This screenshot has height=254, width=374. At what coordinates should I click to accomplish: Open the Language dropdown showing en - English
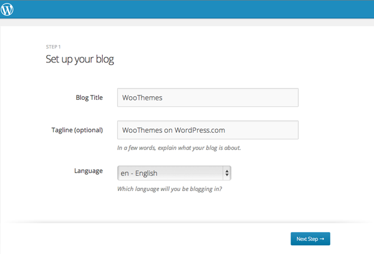174,173
